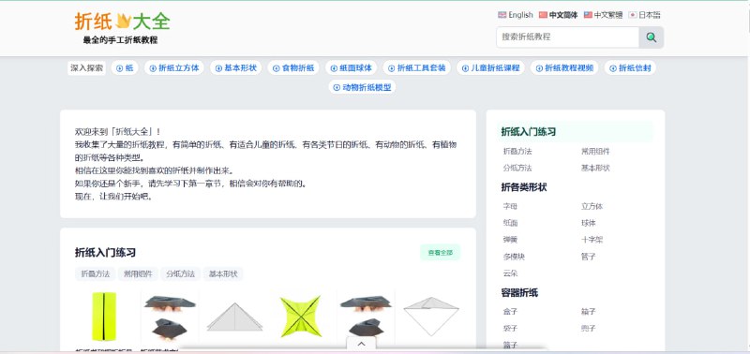Image resolution: width=750 pixels, height=354 pixels.
Task: Open sidebar link 袋子
Action: (510, 329)
